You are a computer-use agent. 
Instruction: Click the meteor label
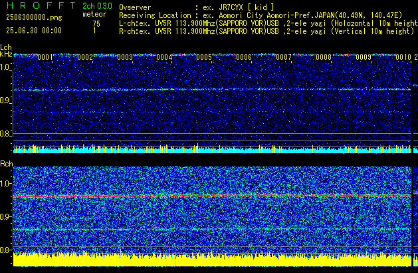tap(94, 14)
